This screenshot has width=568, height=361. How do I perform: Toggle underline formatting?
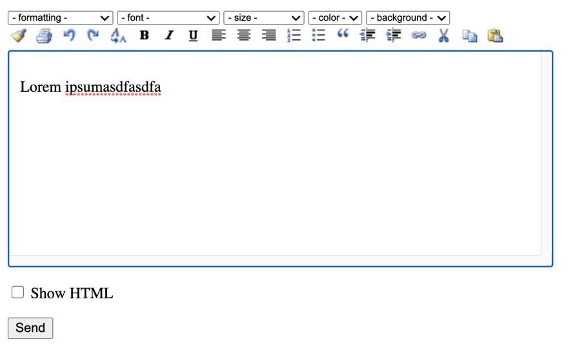(x=193, y=36)
